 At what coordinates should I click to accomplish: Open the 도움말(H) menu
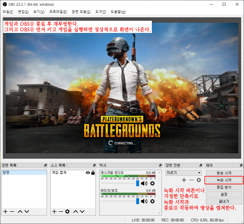(118, 12)
